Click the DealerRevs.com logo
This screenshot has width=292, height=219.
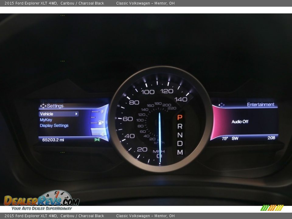(41, 200)
